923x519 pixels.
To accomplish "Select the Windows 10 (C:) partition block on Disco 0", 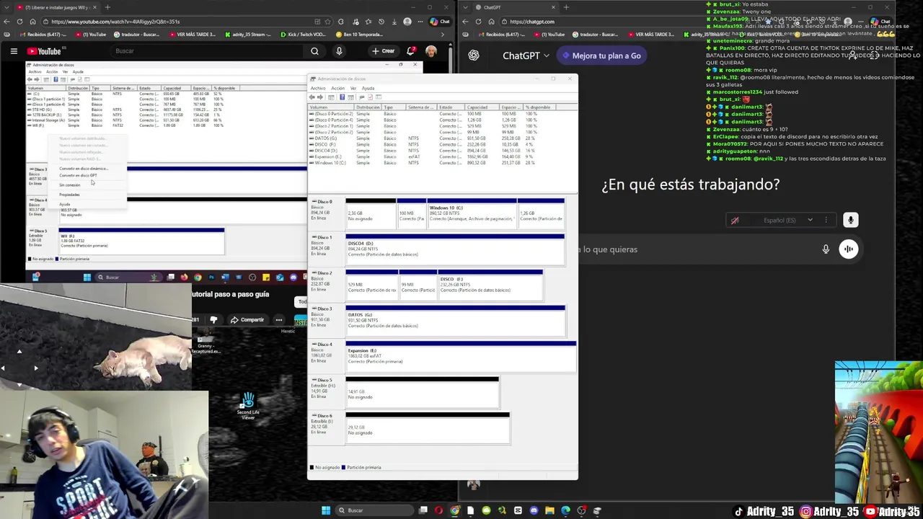I will (472, 213).
